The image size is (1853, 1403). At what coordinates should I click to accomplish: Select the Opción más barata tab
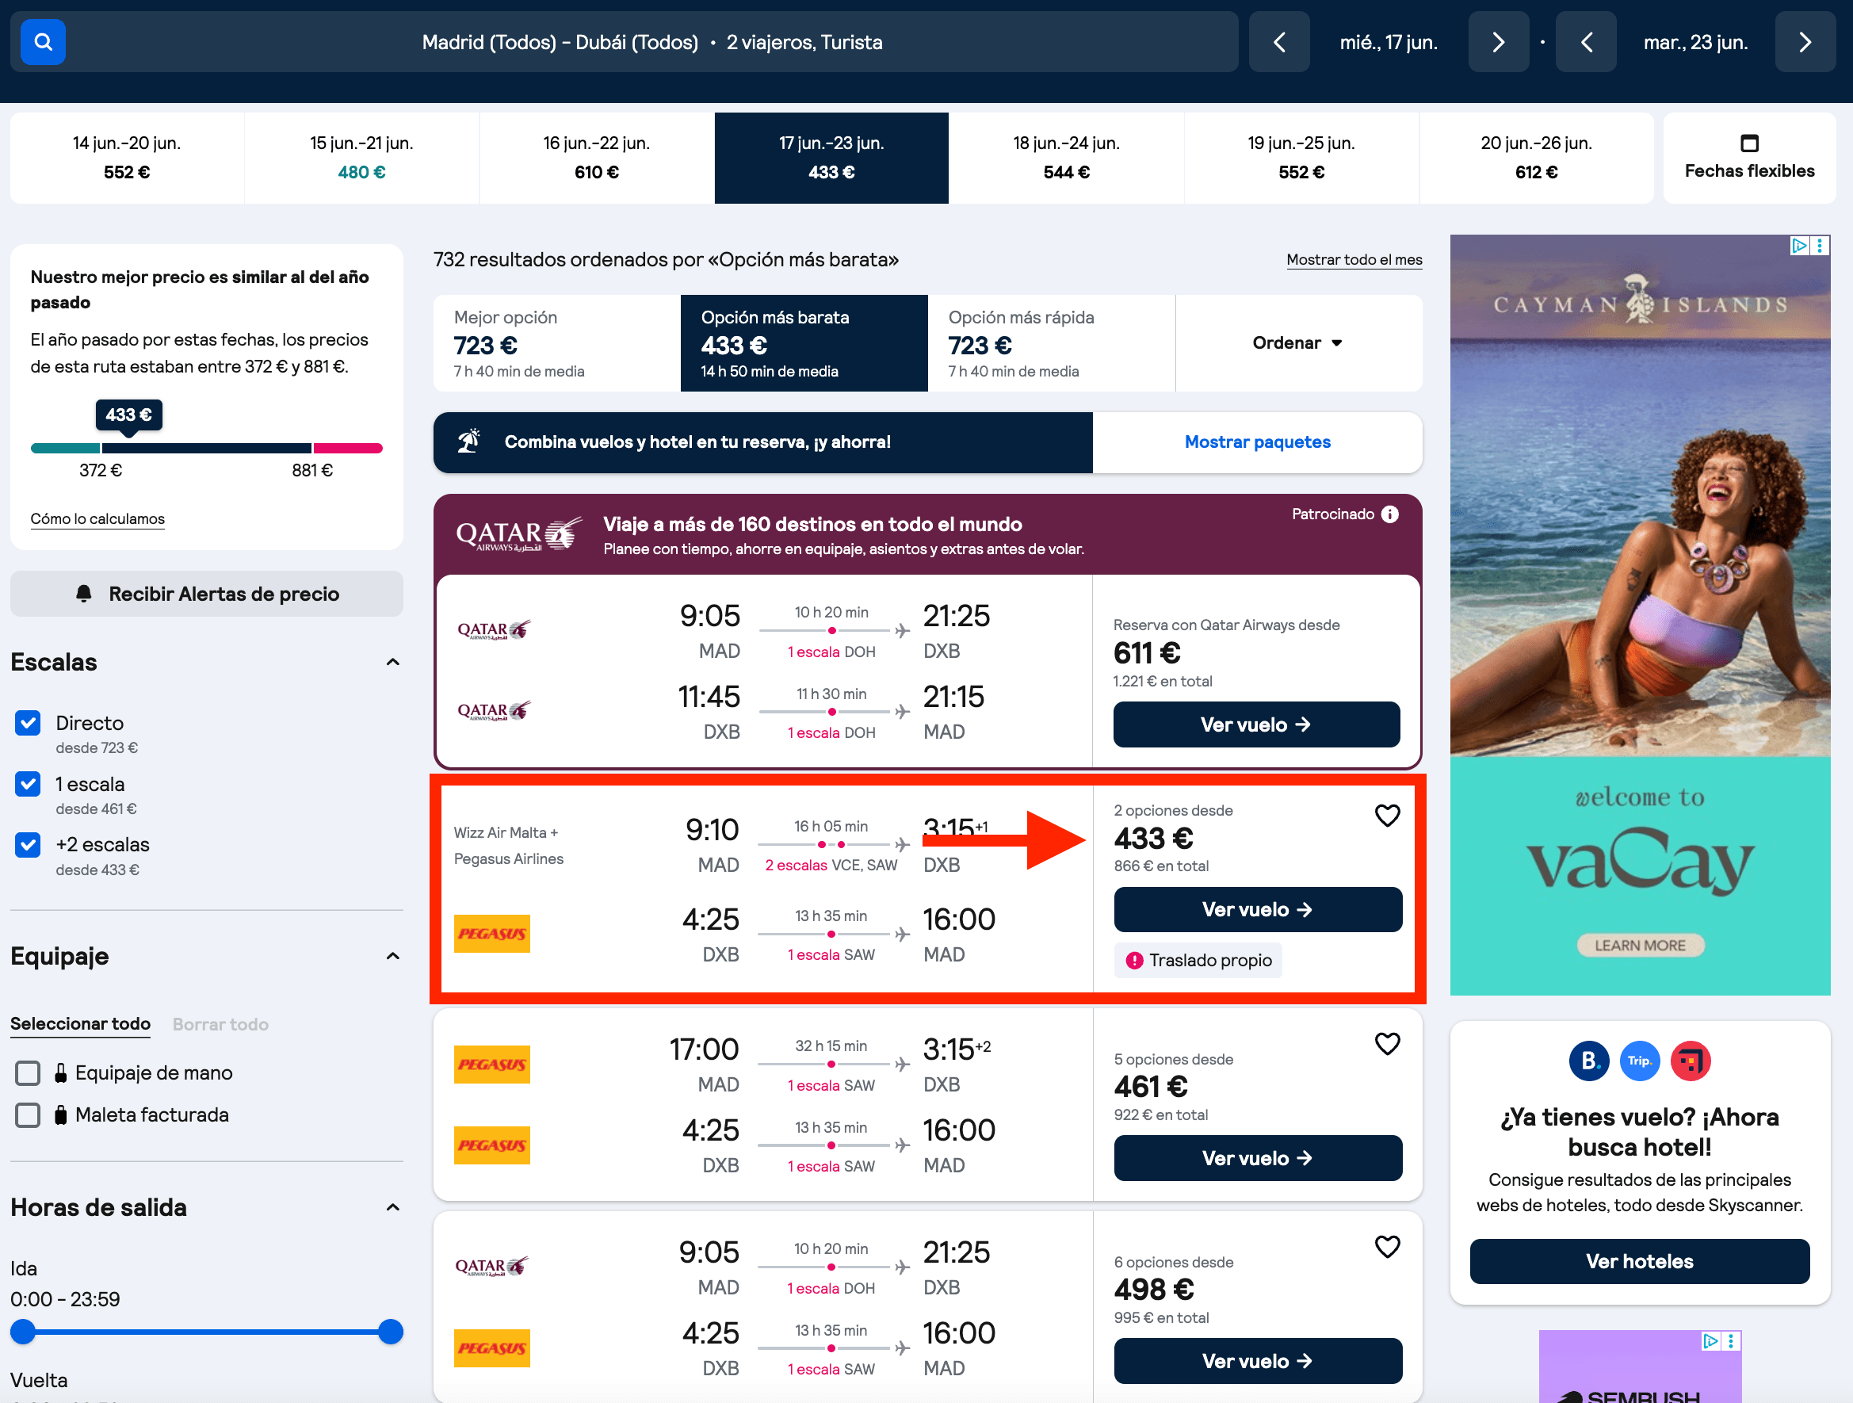(804, 342)
